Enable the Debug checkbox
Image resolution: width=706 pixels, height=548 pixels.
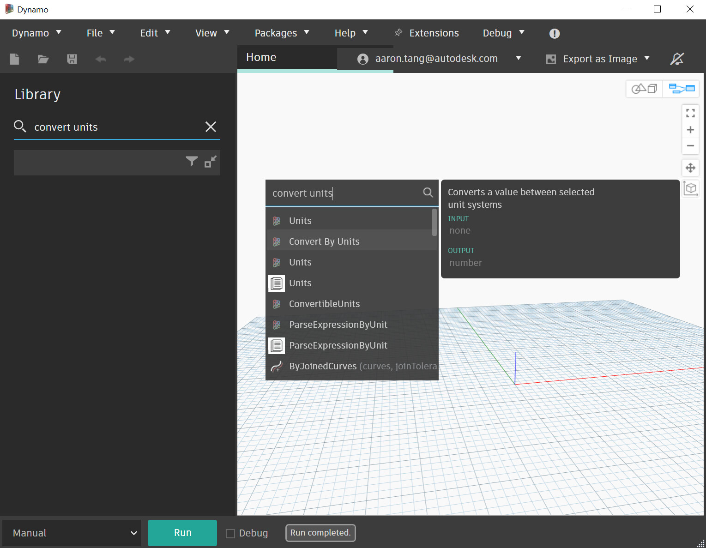230,533
